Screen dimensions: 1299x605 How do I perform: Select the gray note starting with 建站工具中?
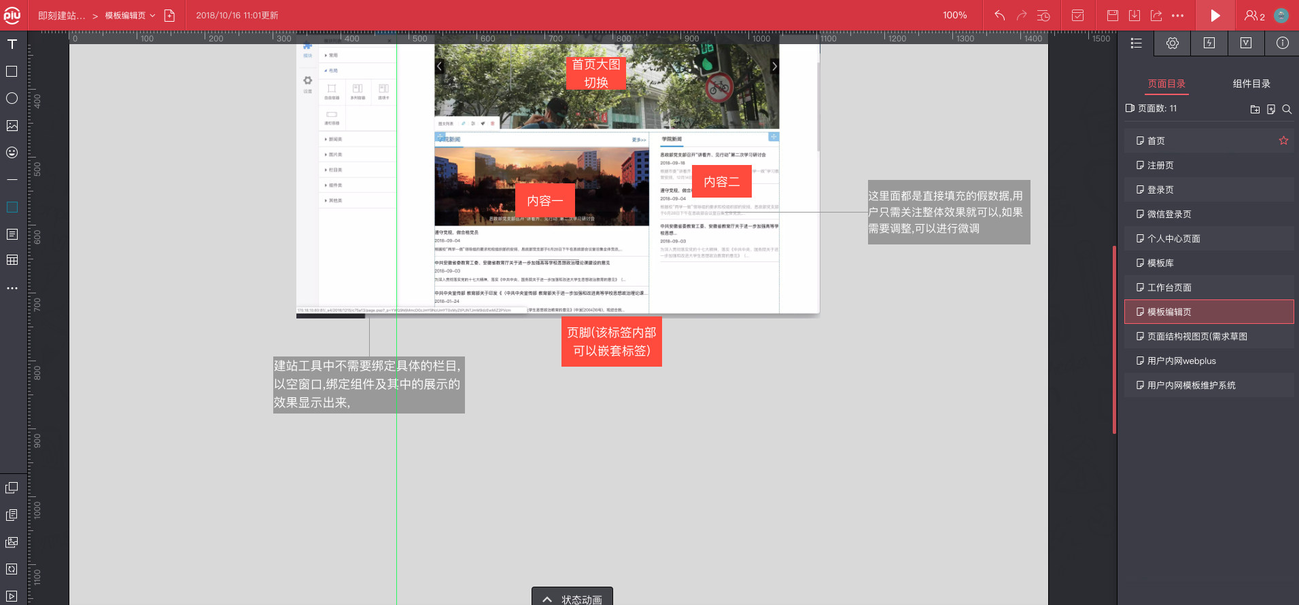369,384
